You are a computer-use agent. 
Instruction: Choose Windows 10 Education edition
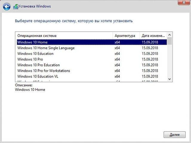coord(92,54)
